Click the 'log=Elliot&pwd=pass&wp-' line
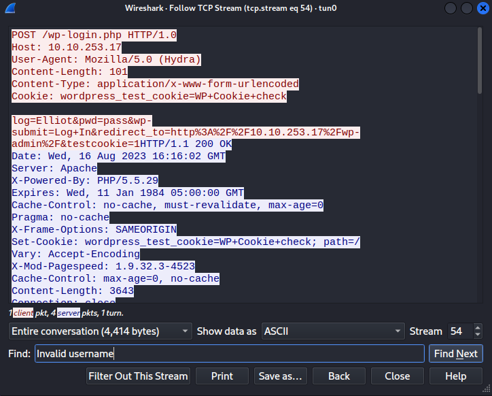This screenshot has height=396, width=492. pos(82,120)
